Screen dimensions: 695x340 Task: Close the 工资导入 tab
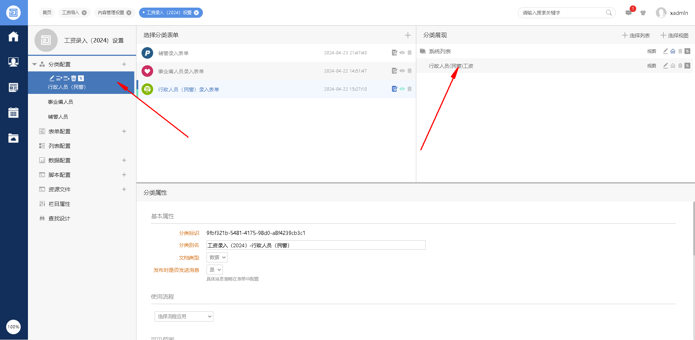pos(84,13)
